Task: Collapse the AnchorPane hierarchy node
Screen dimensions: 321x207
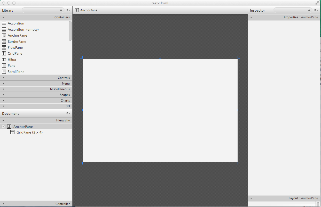Action: [x=3, y=127]
